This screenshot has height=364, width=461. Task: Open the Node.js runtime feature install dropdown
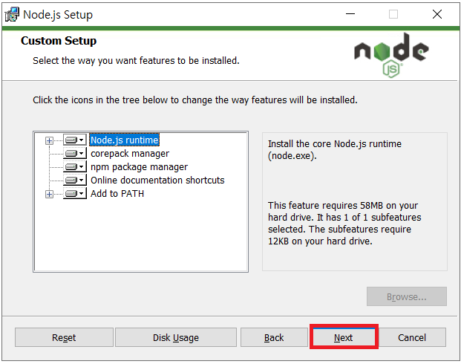coord(75,140)
